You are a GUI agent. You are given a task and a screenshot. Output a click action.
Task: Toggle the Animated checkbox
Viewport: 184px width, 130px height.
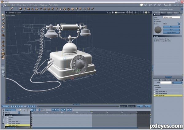coord(155,21)
